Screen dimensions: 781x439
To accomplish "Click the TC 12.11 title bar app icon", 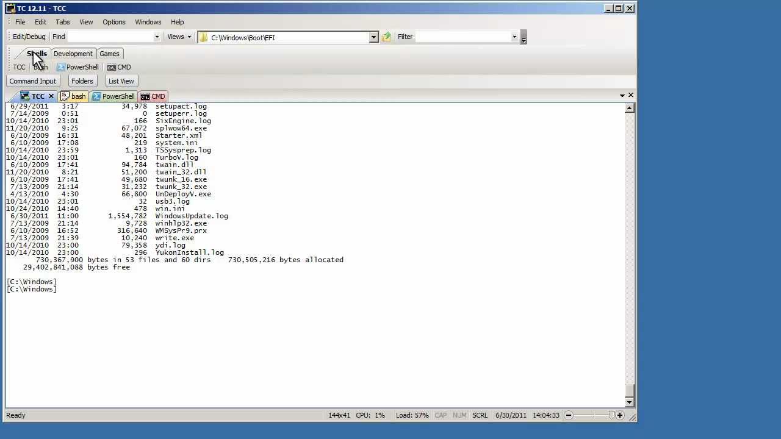I will pyautogui.click(x=10, y=9).
